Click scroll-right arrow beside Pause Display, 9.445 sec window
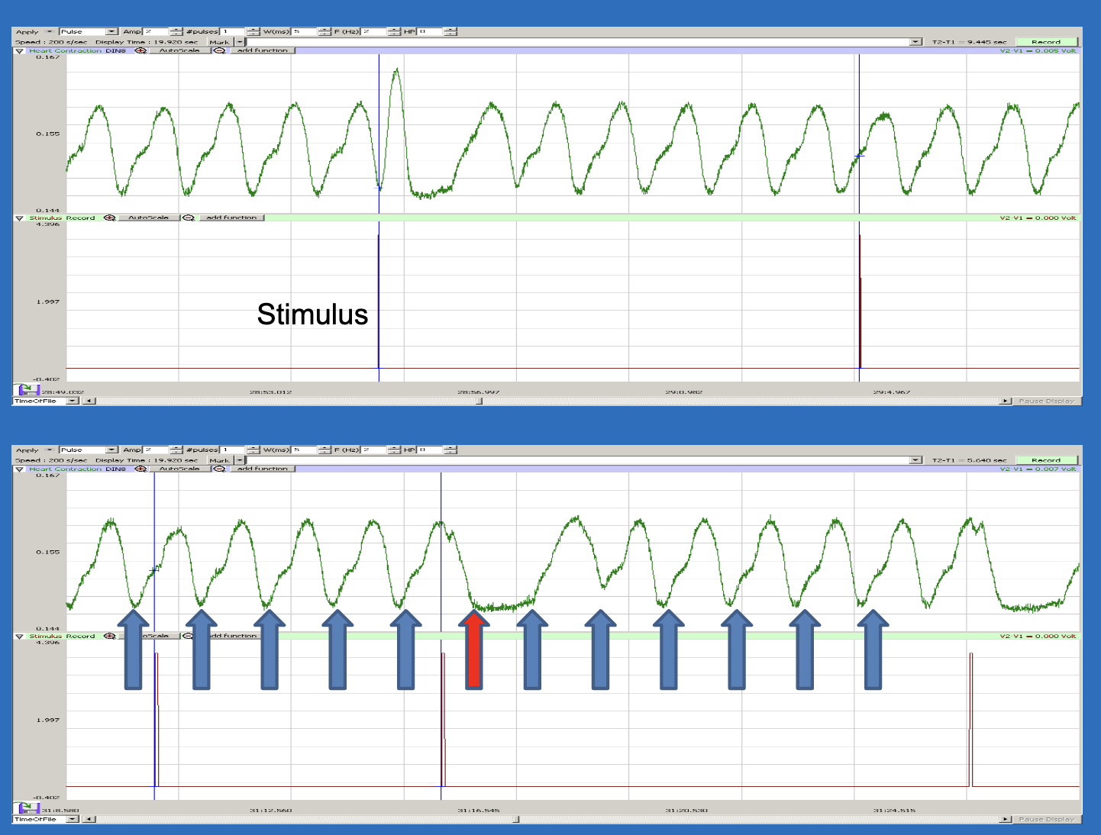This screenshot has height=835, width=1101. 1006,401
